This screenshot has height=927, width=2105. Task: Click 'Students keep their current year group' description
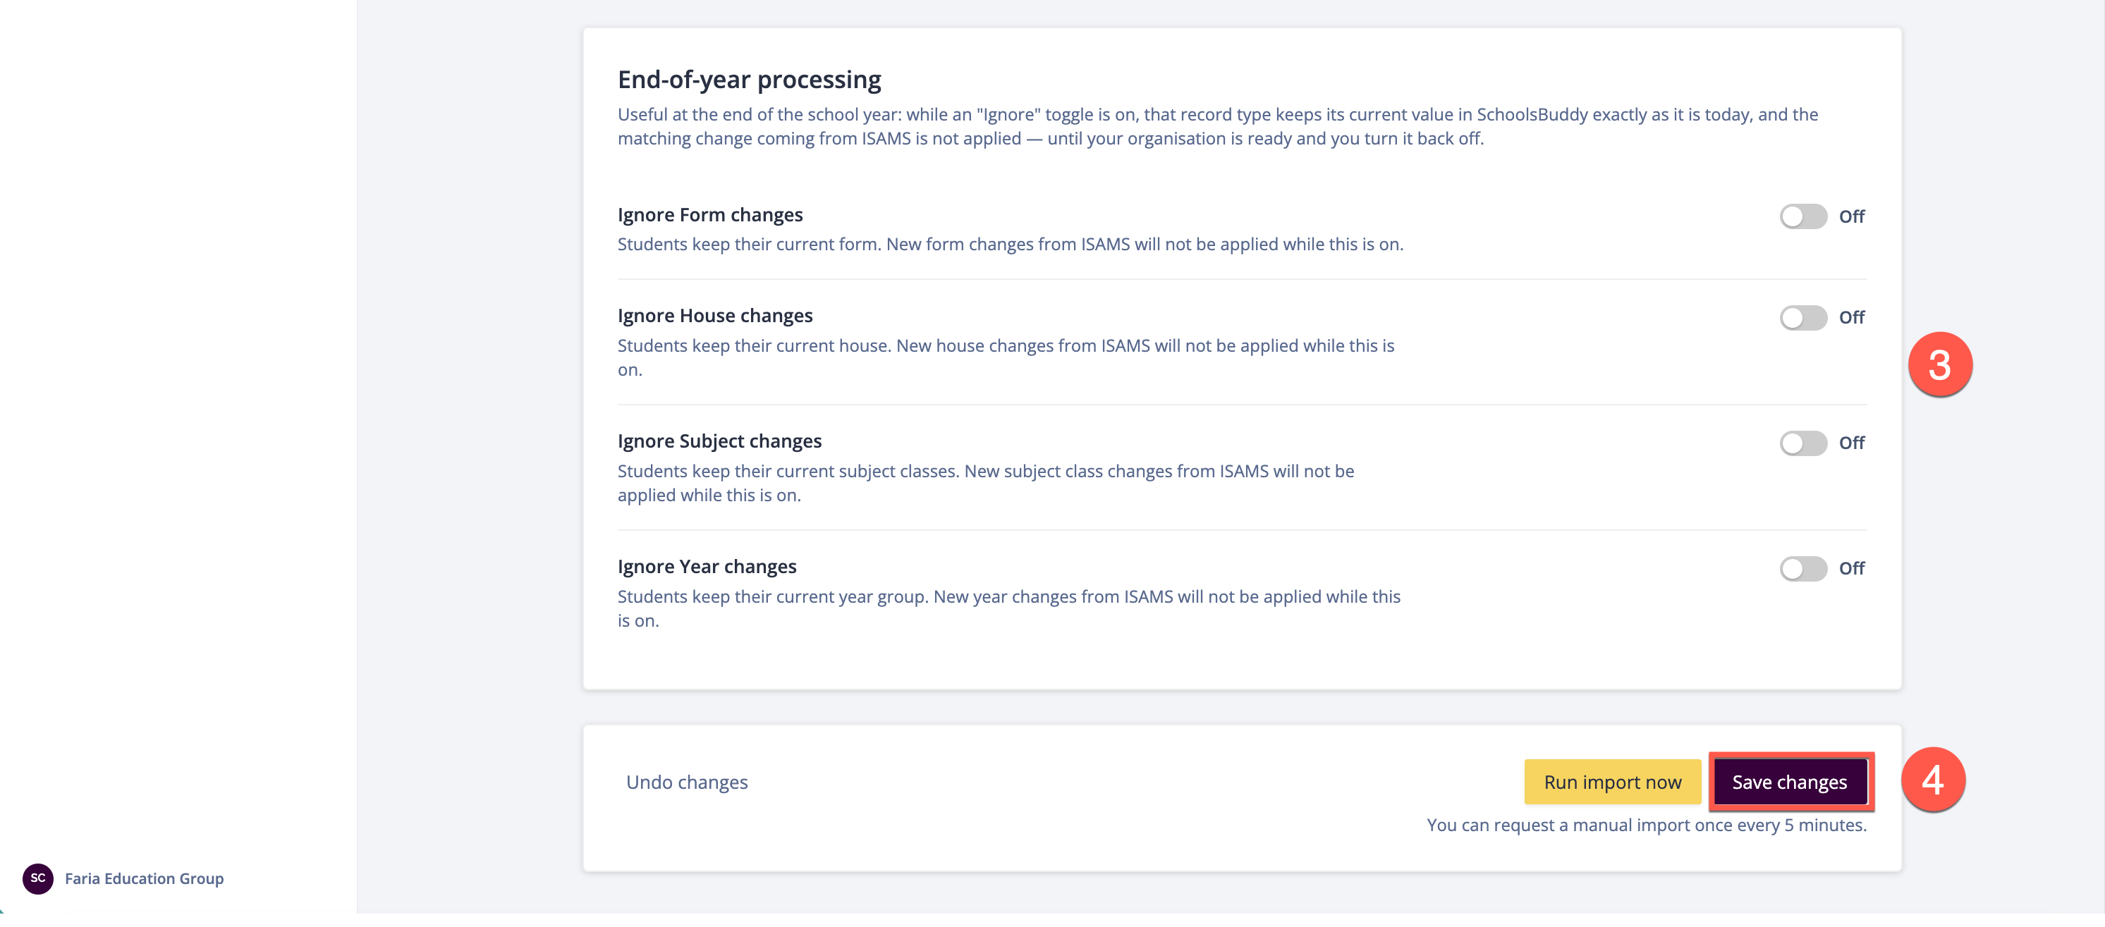click(x=1009, y=608)
